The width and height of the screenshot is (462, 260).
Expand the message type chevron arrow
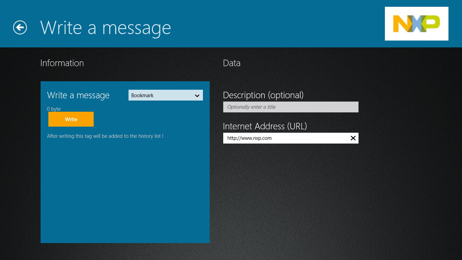[197, 95]
